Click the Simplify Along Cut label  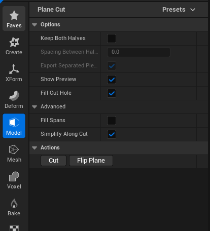(x=64, y=134)
